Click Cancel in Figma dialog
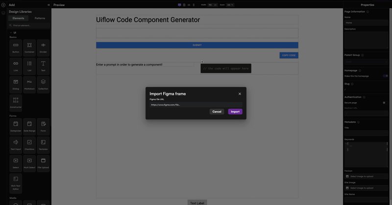This screenshot has height=205, width=392. click(217, 112)
